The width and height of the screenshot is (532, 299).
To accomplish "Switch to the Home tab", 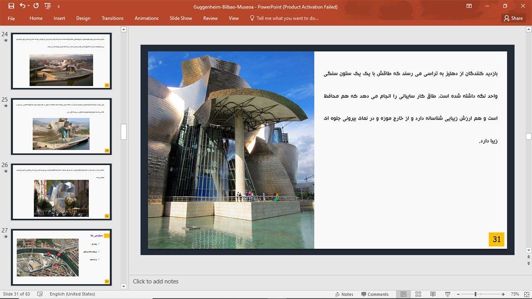I will tap(36, 19).
